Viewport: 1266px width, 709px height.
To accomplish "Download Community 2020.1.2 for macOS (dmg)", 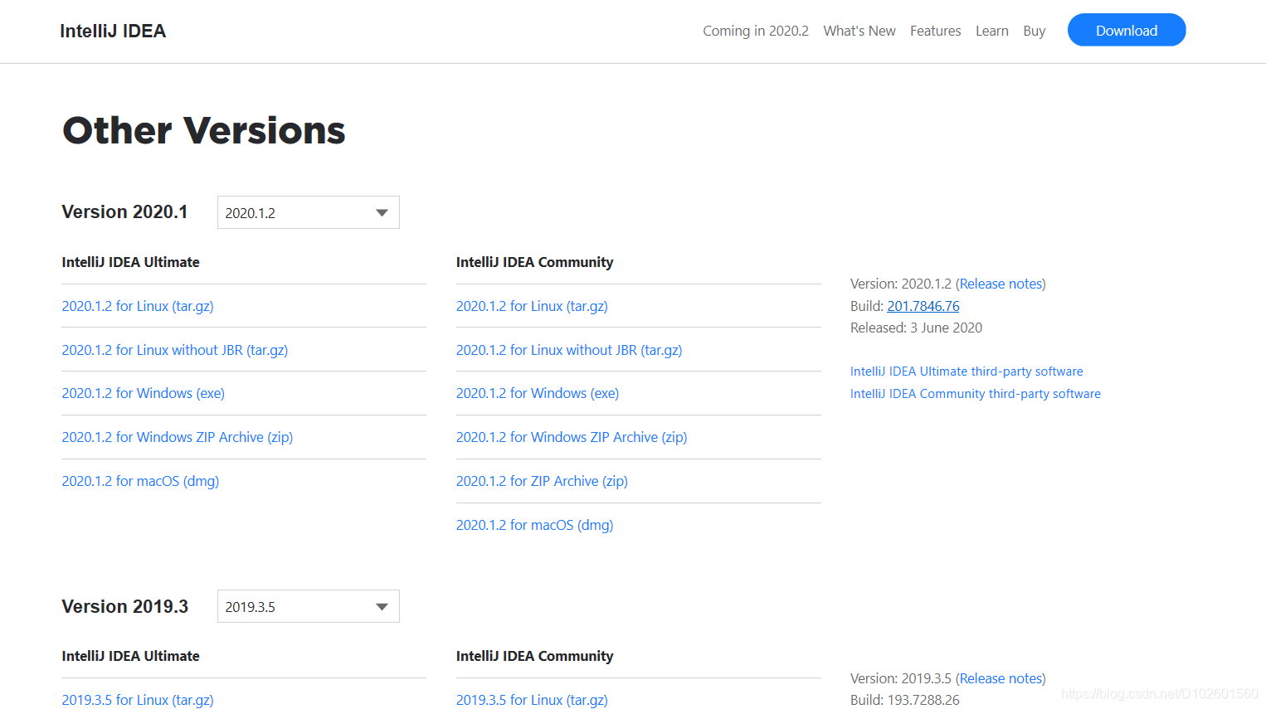I will pos(535,525).
